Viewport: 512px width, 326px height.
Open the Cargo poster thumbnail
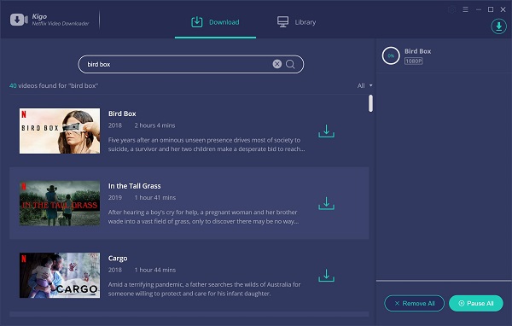coord(60,276)
